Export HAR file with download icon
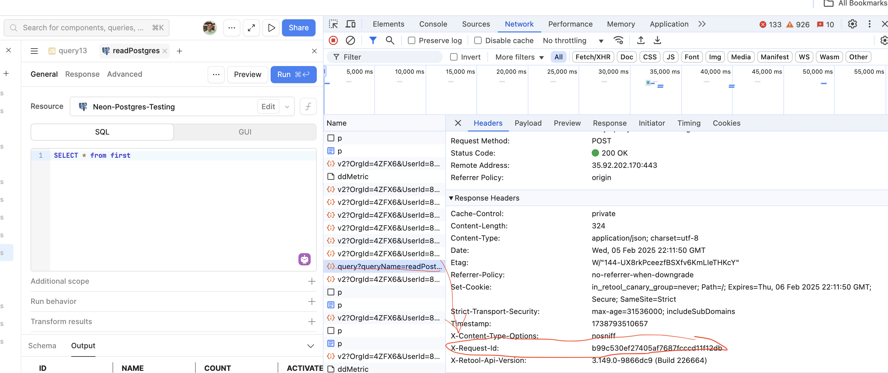The width and height of the screenshot is (888, 373). [657, 40]
